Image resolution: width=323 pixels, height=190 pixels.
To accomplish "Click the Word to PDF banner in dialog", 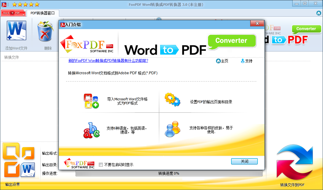I will 165,50.
